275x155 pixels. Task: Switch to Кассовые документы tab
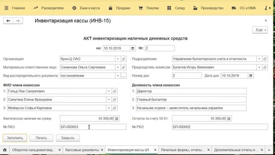tap(82, 150)
